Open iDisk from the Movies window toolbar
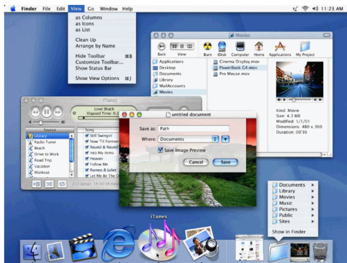 click(x=222, y=46)
